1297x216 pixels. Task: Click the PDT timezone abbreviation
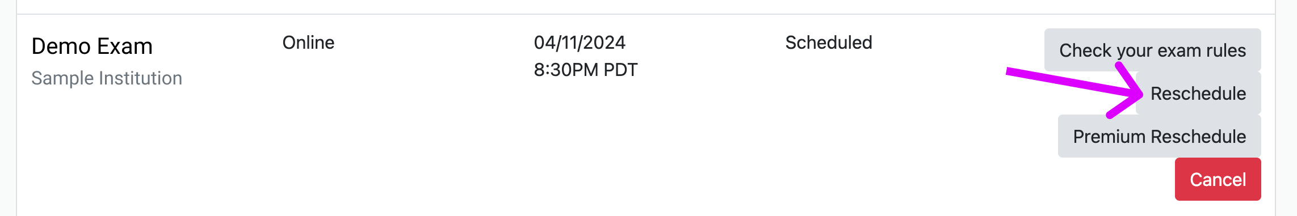[x=621, y=70]
